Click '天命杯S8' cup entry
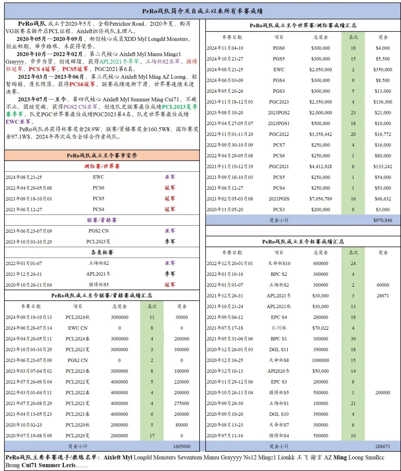This screenshot has width=401, height=471. coord(279,360)
